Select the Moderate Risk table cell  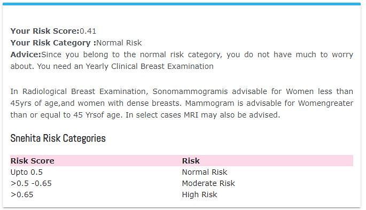(208, 183)
